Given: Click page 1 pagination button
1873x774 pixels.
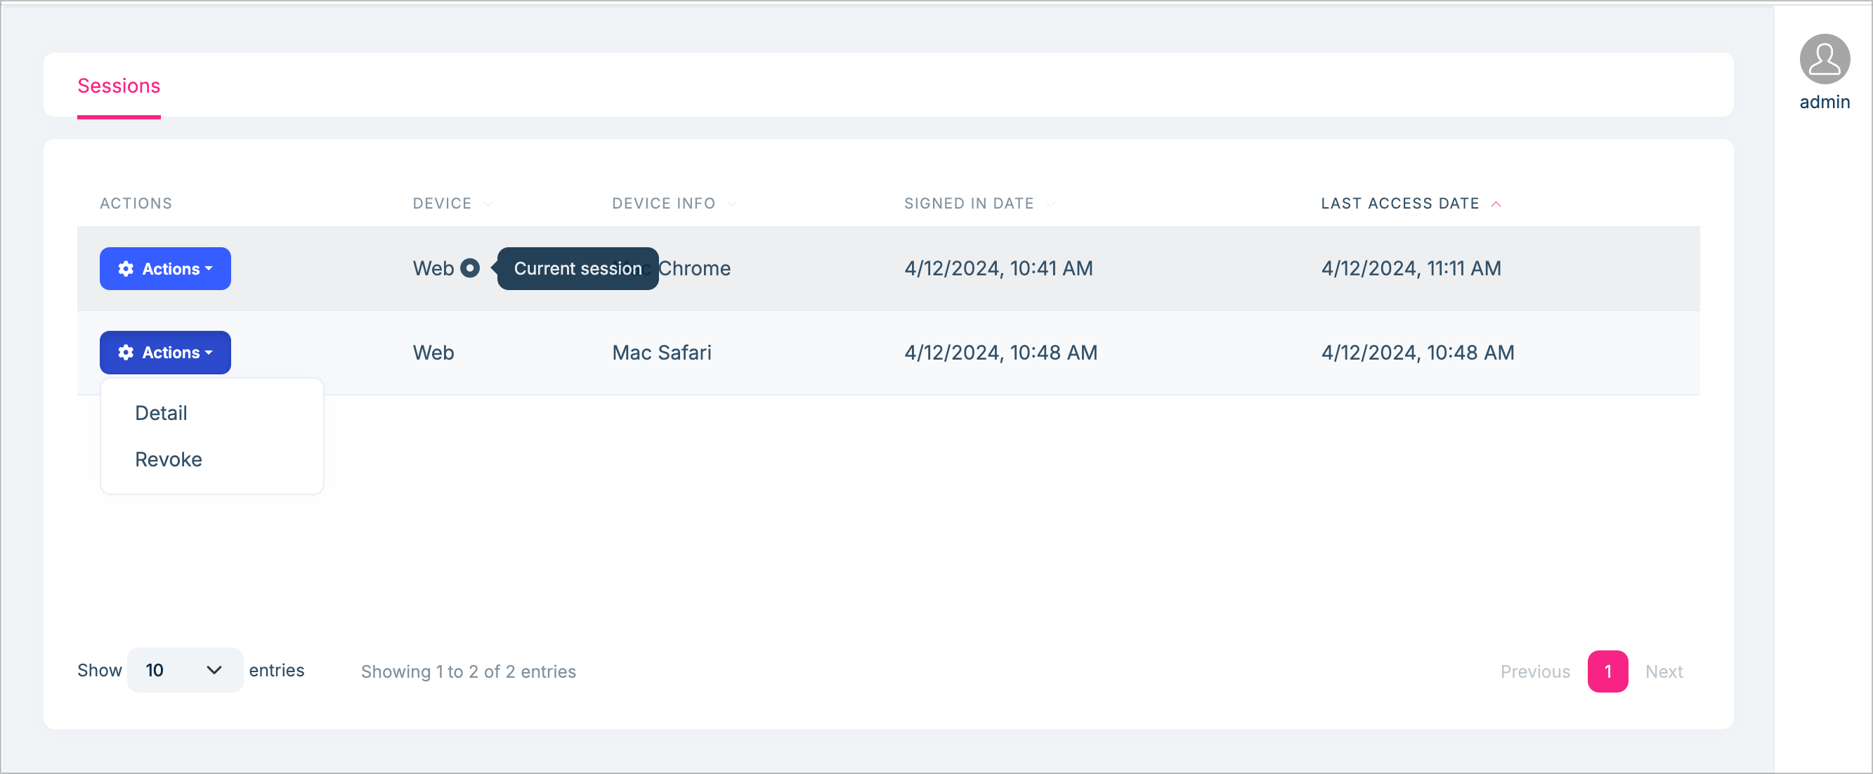Looking at the screenshot, I should (1607, 671).
